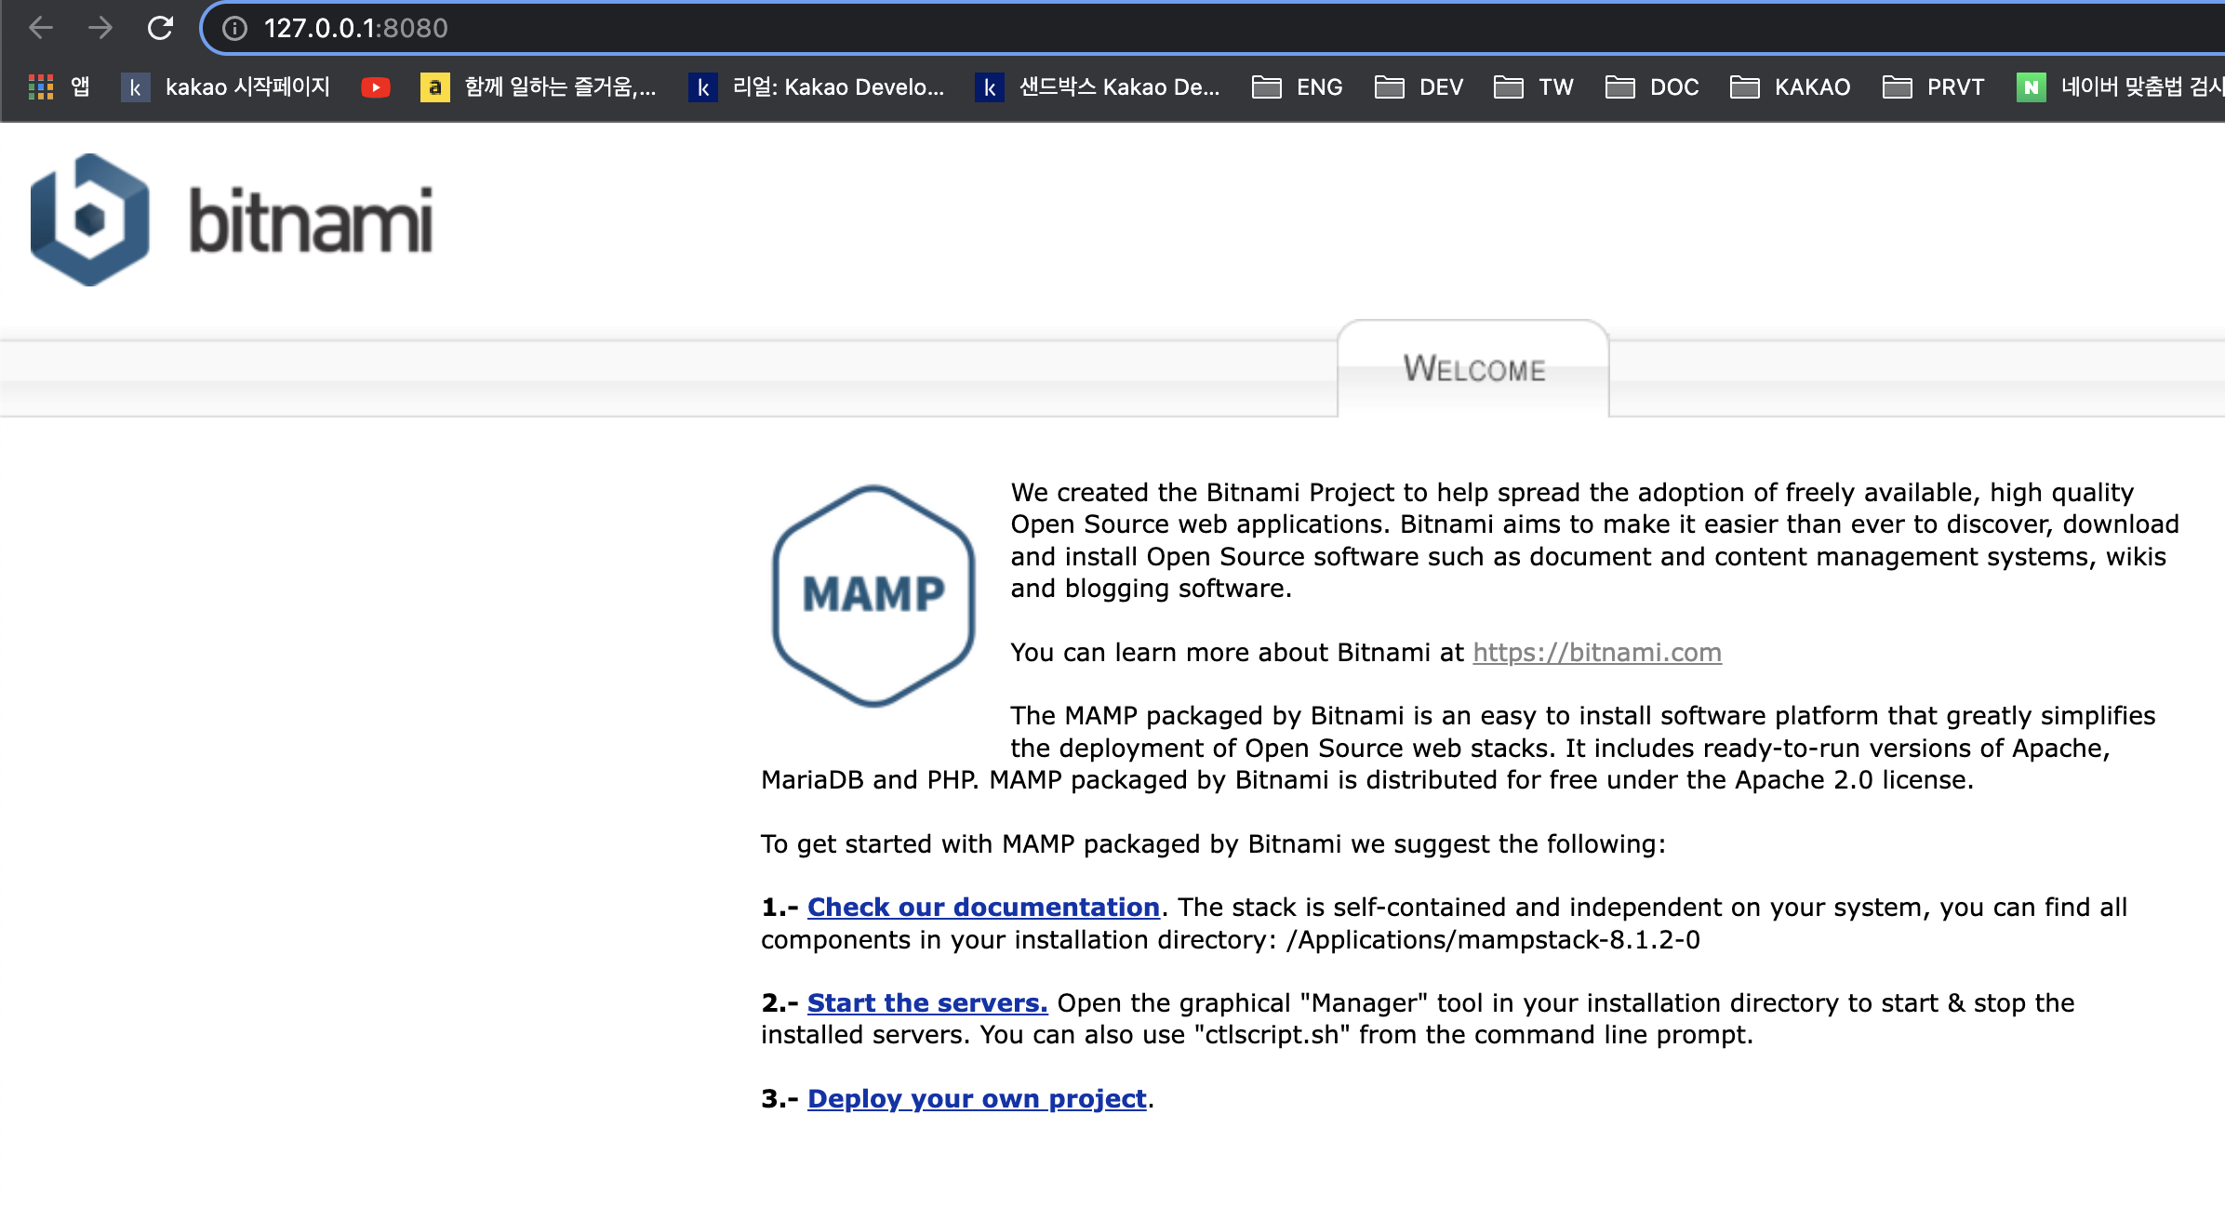Open kakao 시작페이지 bookmark
Screen dimensions: 2225x1207
226,87
